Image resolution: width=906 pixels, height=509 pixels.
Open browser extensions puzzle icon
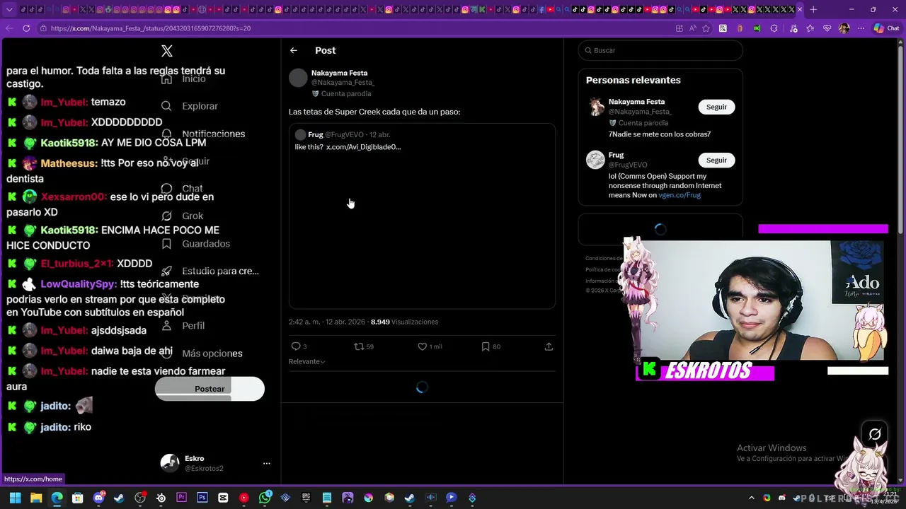[x=774, y=28]
